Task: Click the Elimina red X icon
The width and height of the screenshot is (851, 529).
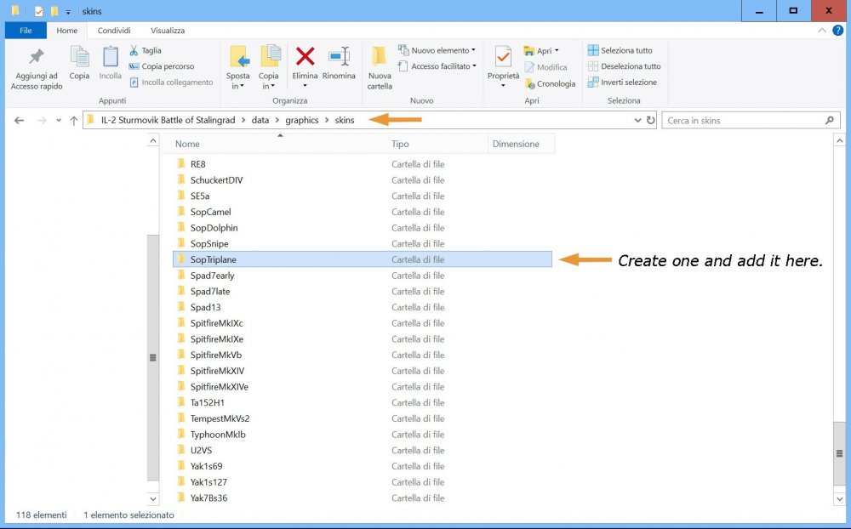Action: coord(305,58)
